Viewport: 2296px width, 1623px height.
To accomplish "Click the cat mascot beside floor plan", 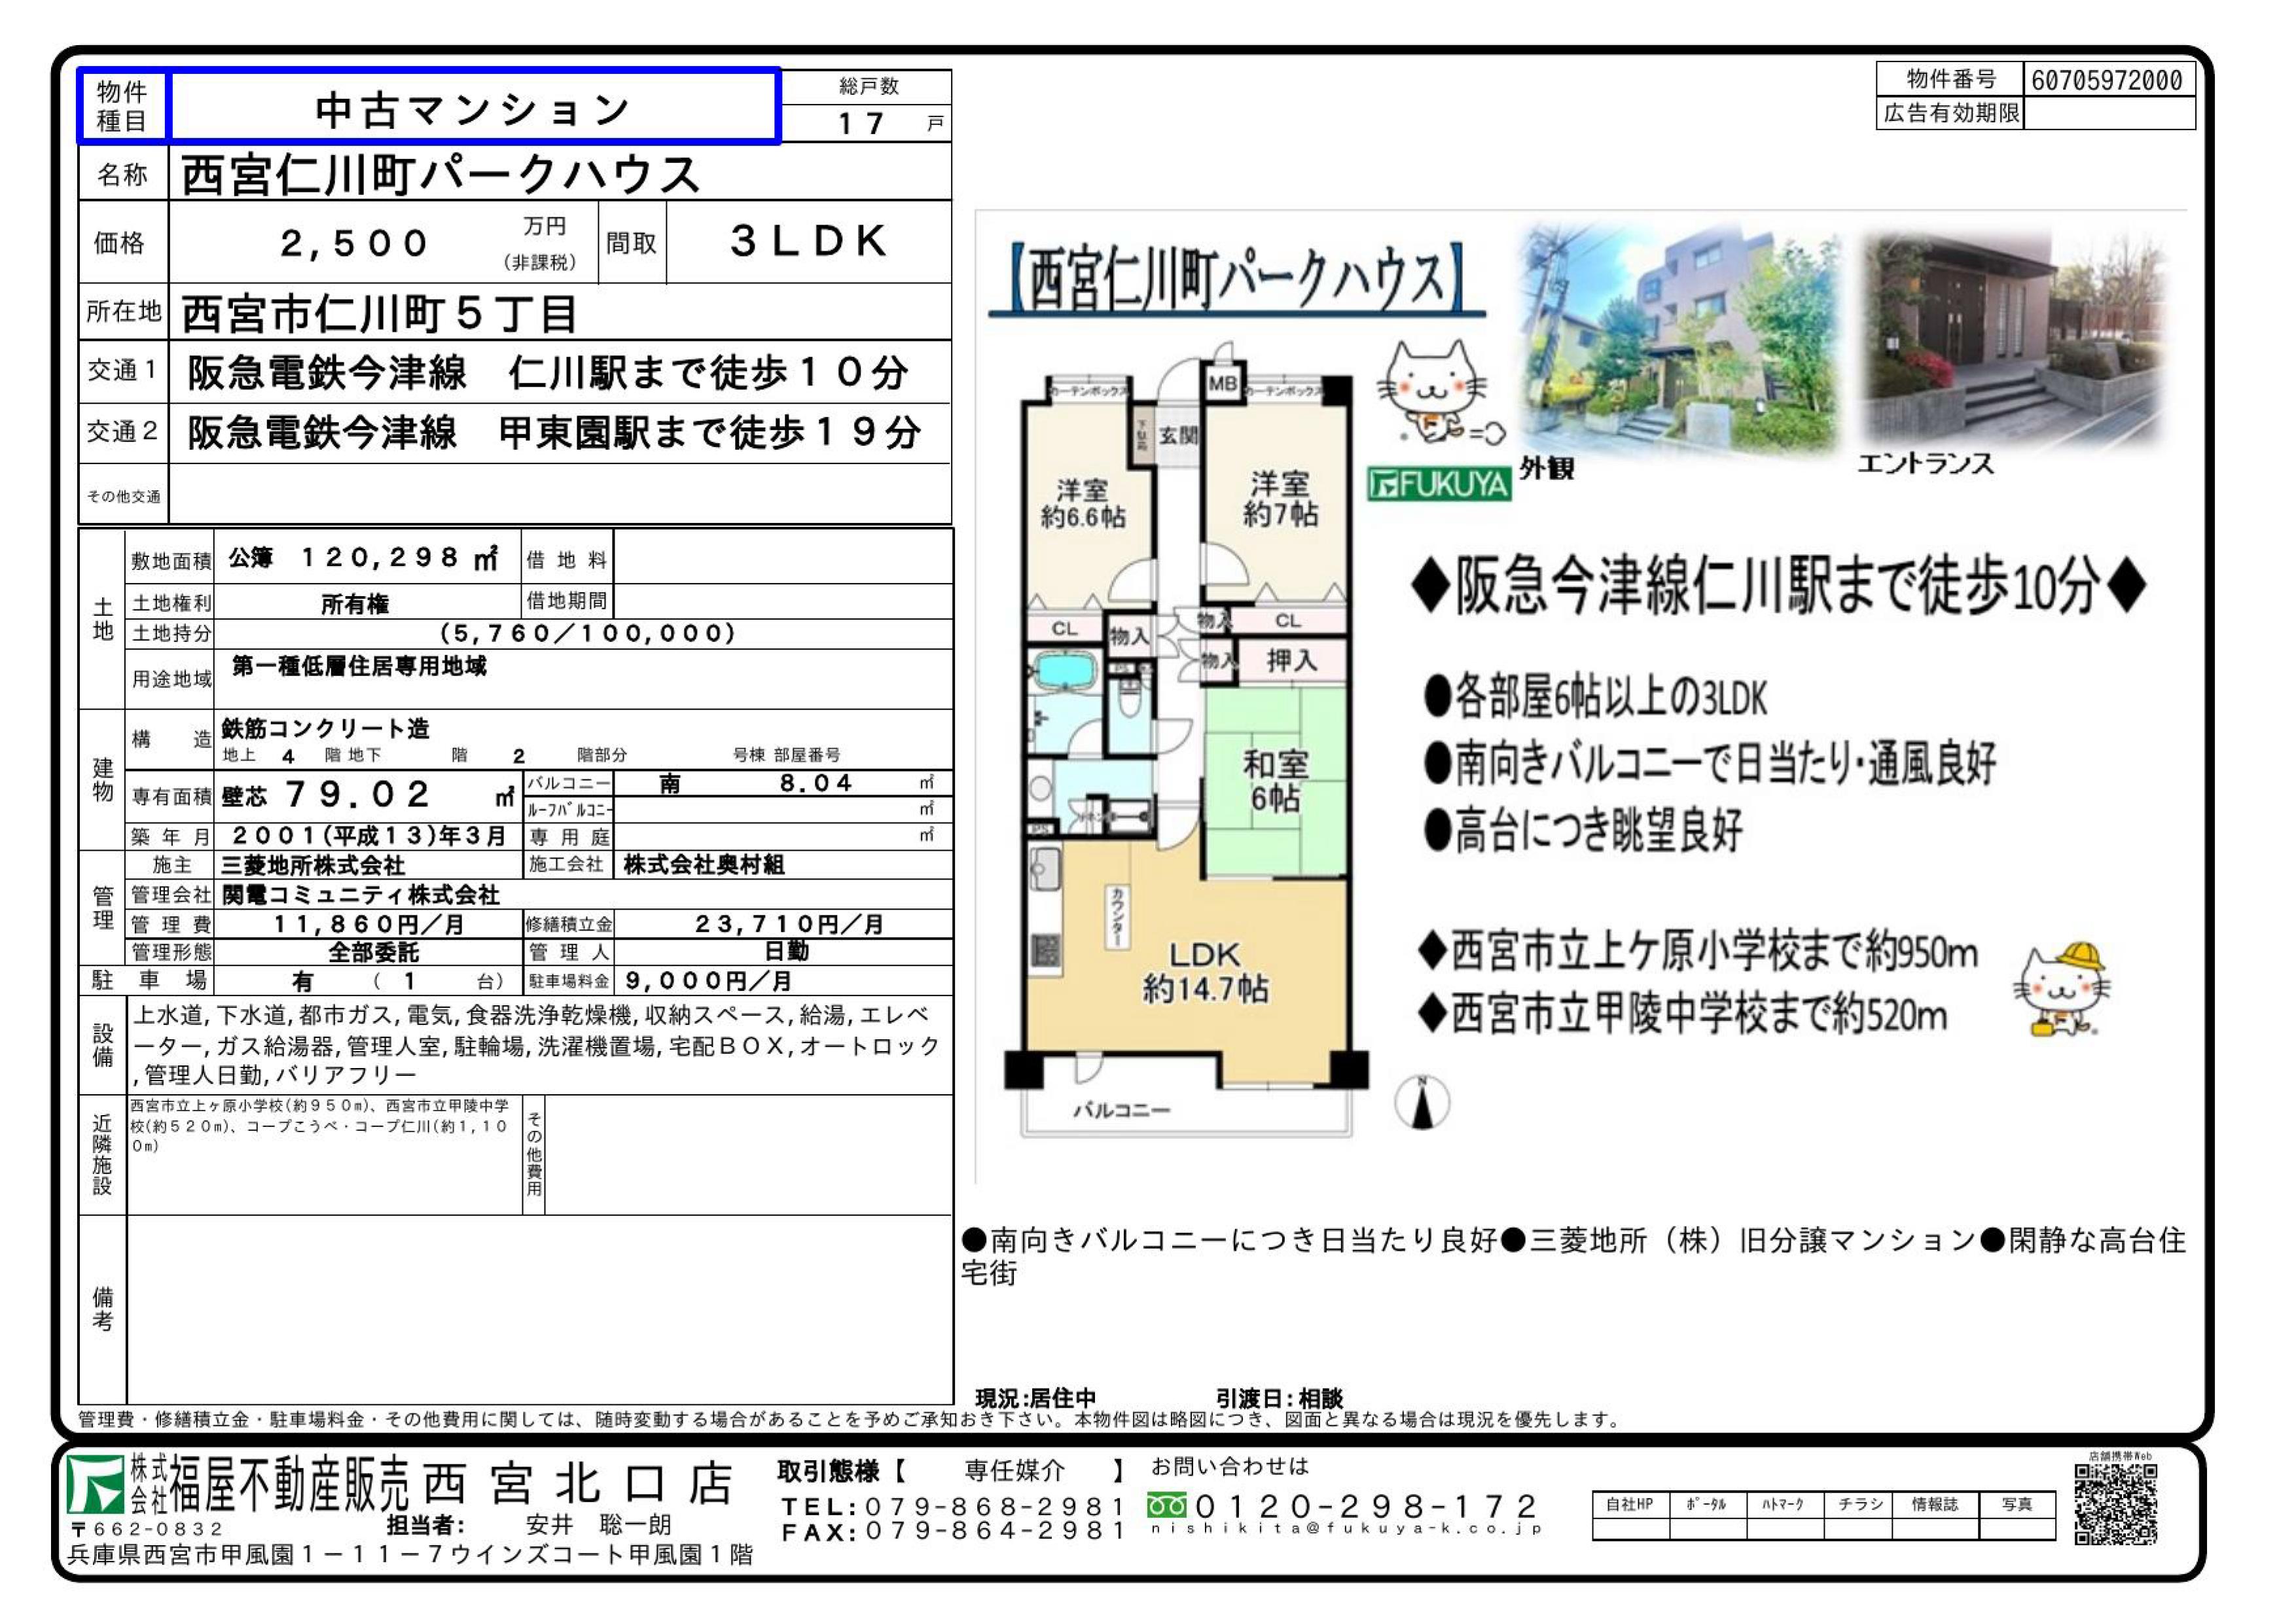I will pyautogui.click(x=1434, y=393).
